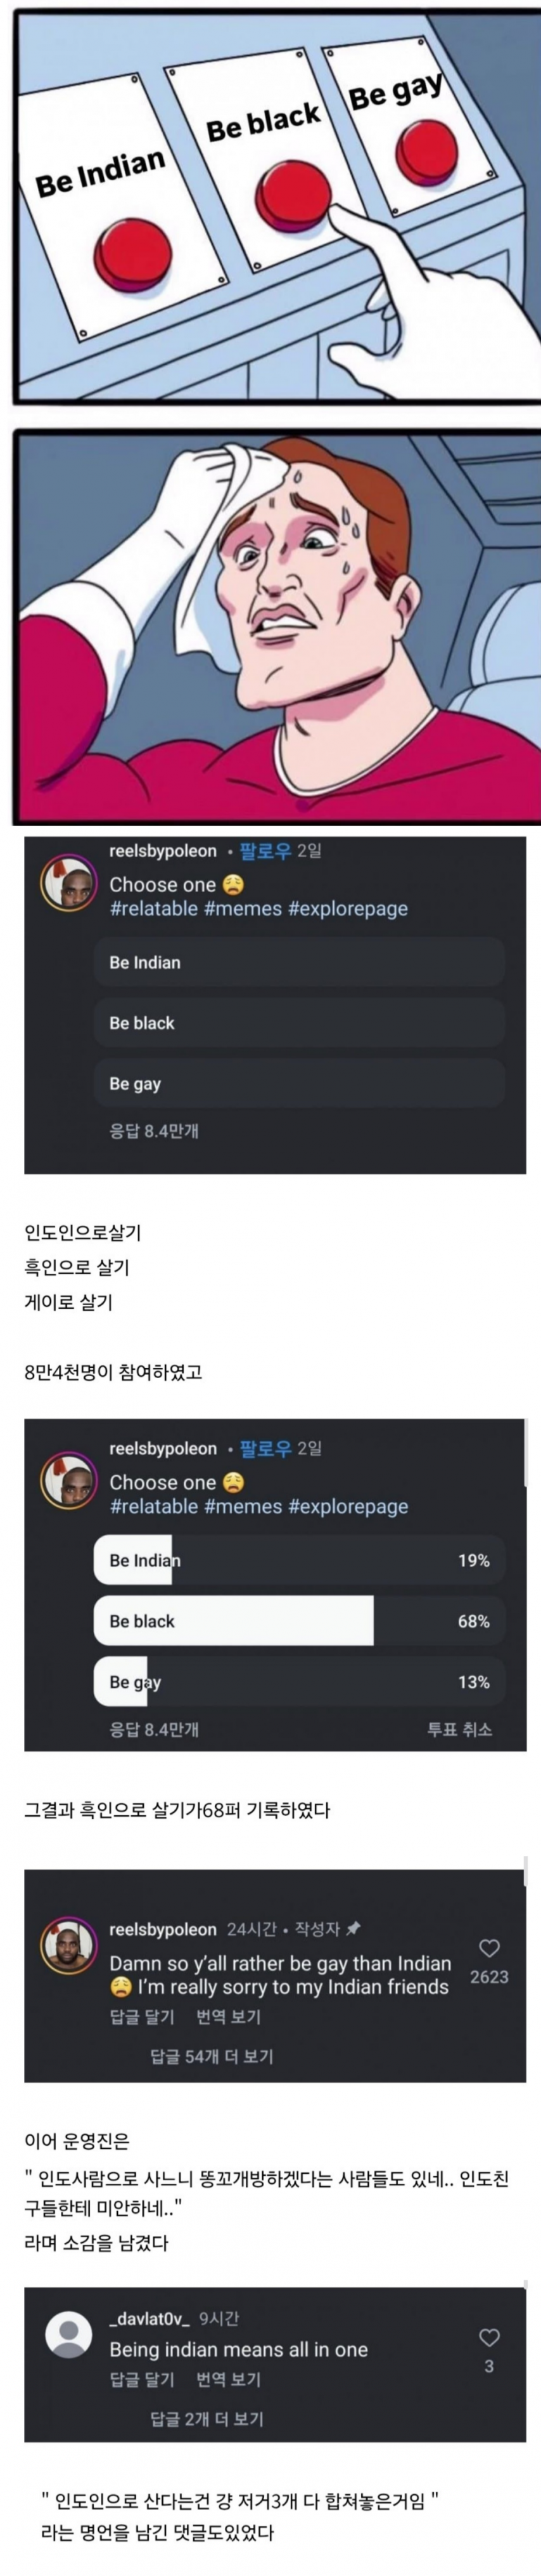Open reelsbypoleon avatar in results poll
This screenshot has height=2576, width=541.
pyautogui.click(x=67, y=1482)
